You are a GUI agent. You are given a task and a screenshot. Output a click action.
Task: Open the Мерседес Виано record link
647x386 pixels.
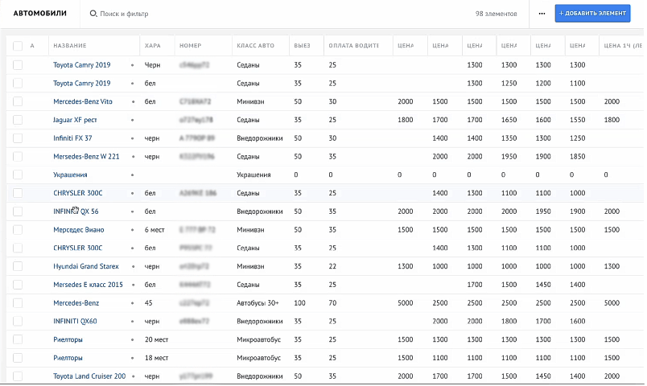[78, 230]
